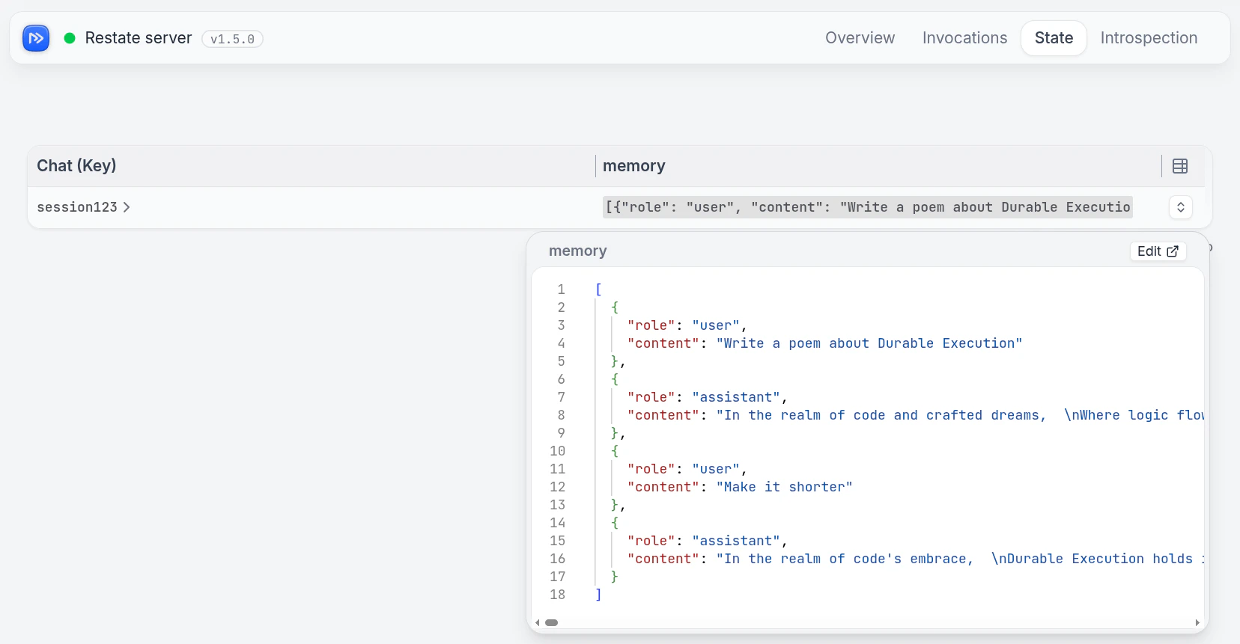Click the memory popup title
The image size is (1240, 644).
pyautogui.click(x=577, y=251)
